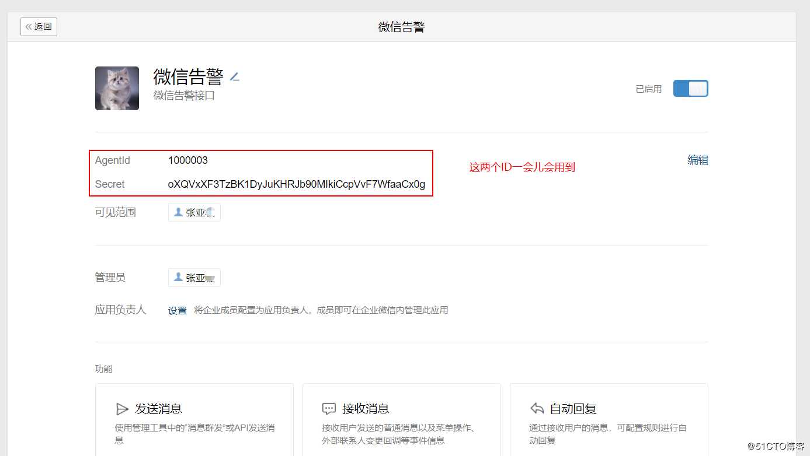
Task: Click the 管理员 label
Action: (x=110, y=278)
